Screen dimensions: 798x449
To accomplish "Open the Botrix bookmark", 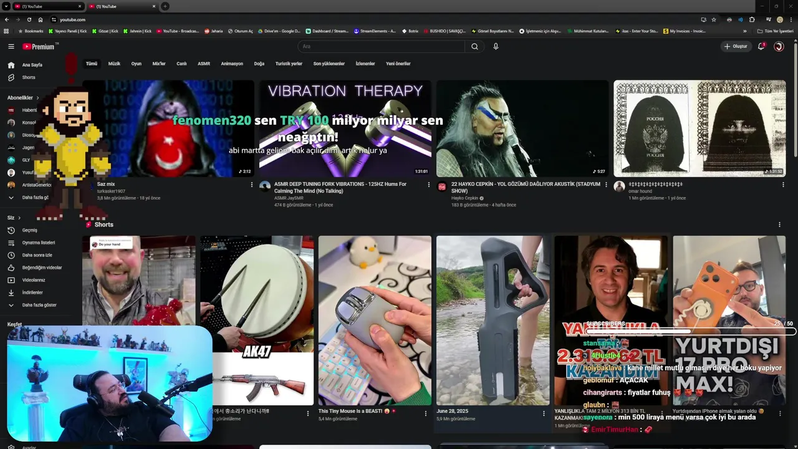I will [410, 31].
